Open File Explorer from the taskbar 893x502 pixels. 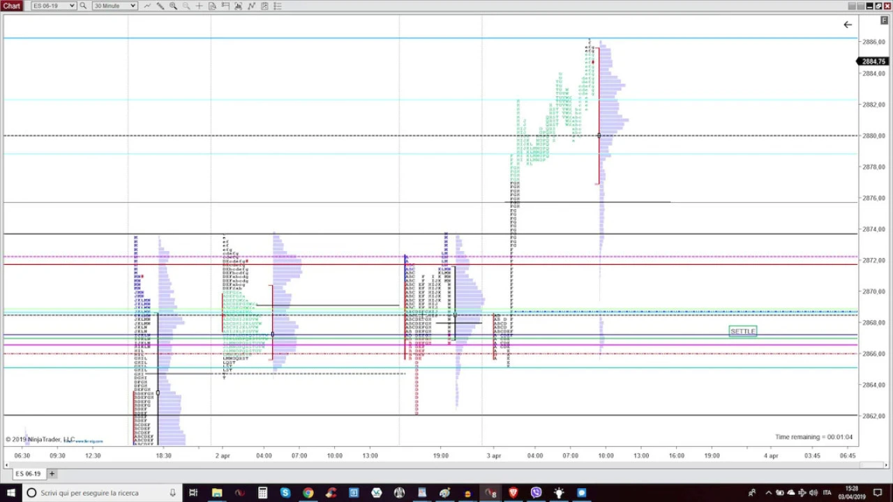pyautogui.click(x=217, y=493)
